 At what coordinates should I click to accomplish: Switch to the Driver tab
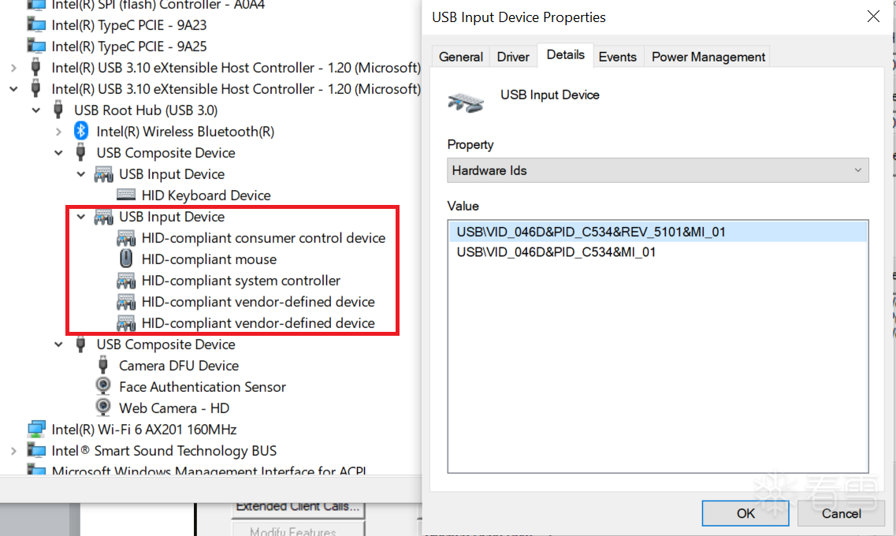[x=513, y=57]
